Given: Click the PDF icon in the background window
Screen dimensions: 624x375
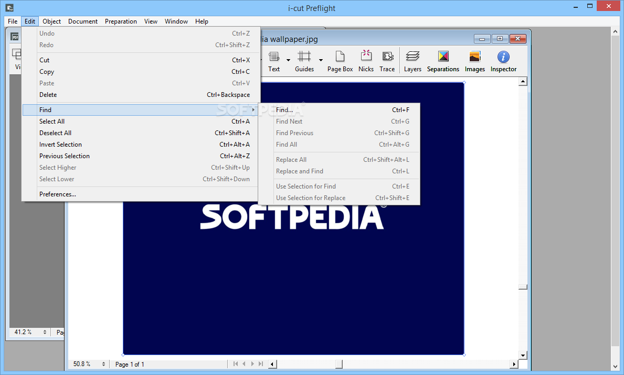Looking at the screenshot, I should pyautogui.click(x=15, y=37).
